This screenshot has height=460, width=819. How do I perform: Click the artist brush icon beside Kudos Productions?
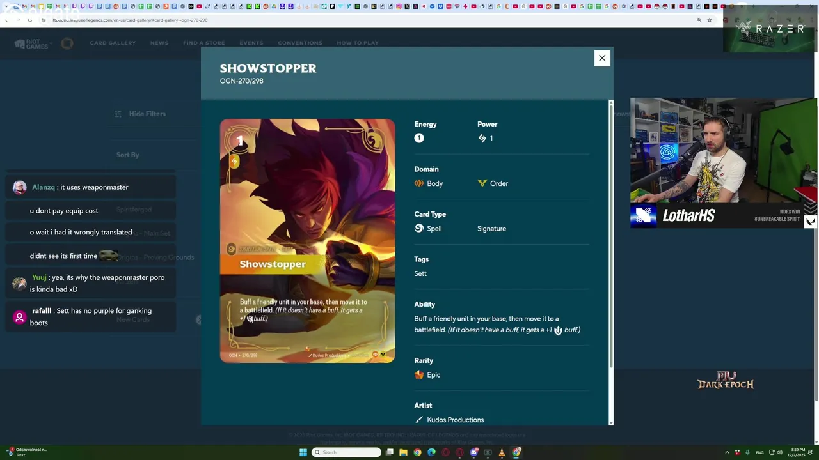[418, 420]
